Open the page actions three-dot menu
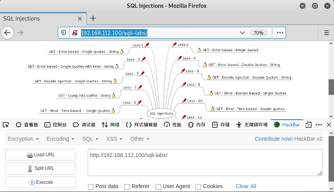 coord(280,33)
